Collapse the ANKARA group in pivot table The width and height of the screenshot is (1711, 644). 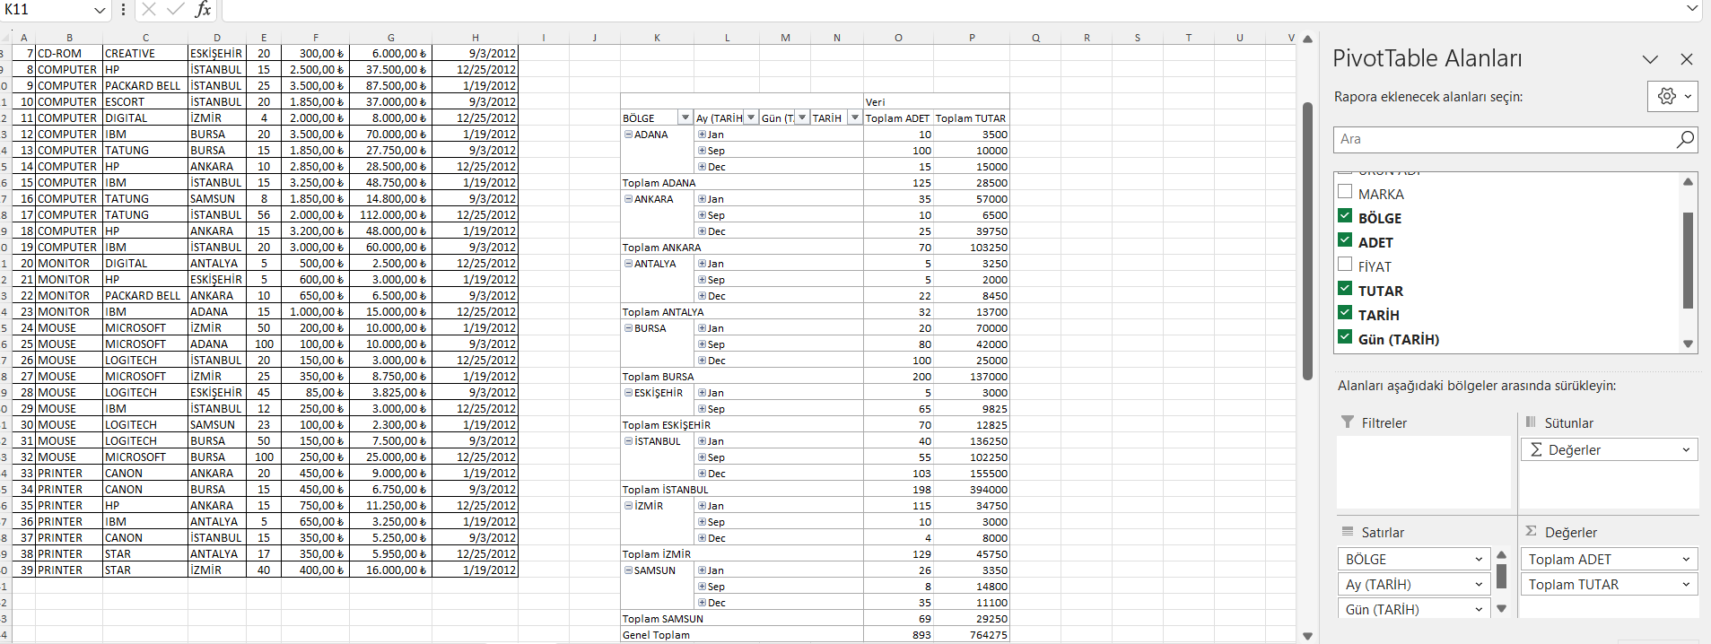tap(629, 199)
